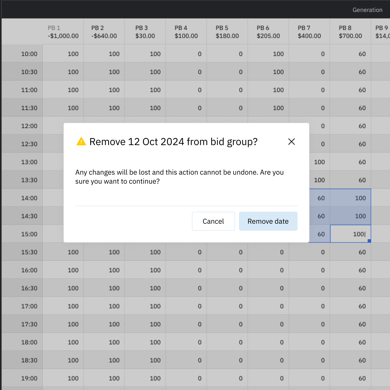
Task: Click the blue fill handle on selection
Action: [x=369, y=241]
